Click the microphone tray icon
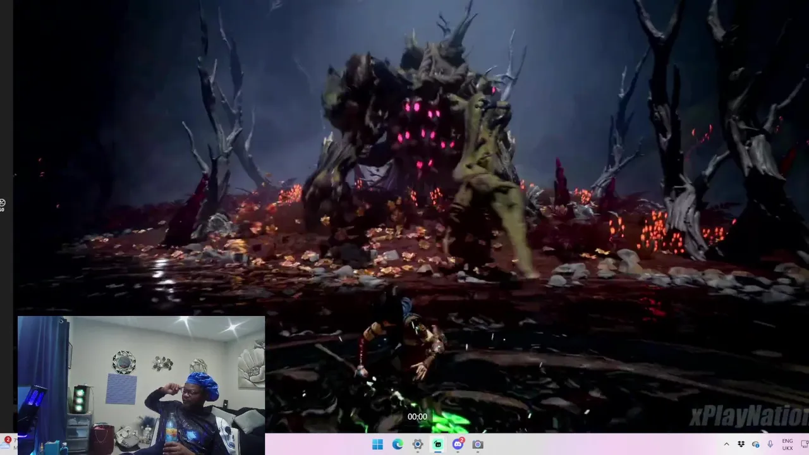Image resolution: width=809 pixels, height=455 pixels. pos(770,444)
